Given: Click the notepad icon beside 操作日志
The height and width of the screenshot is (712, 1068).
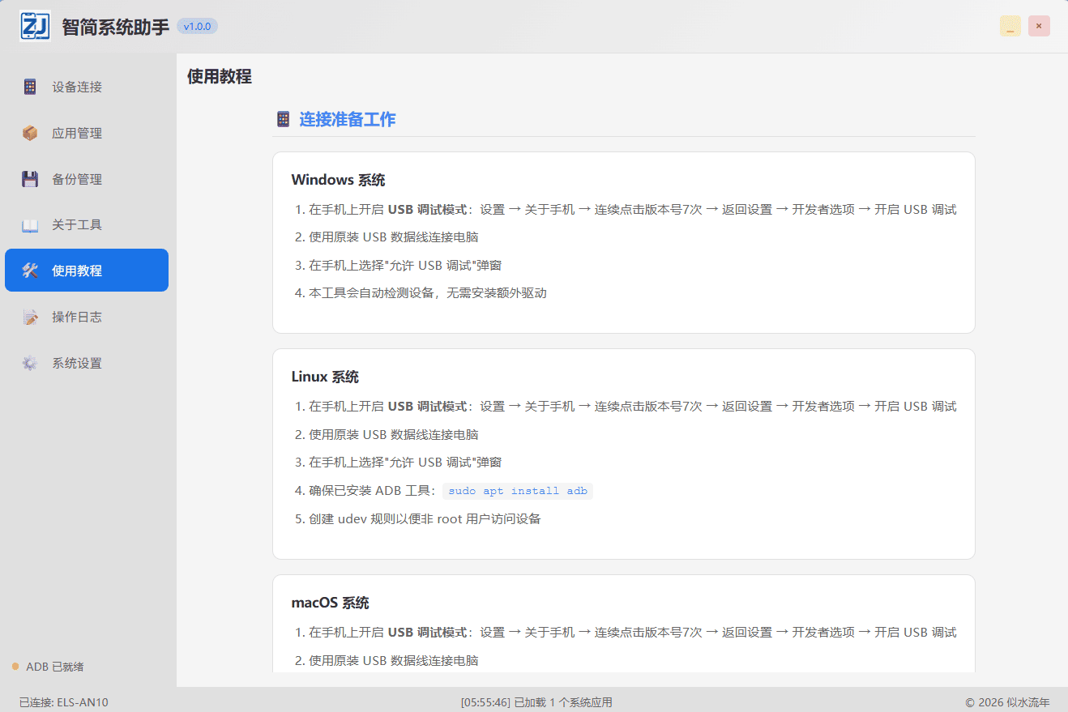Looking at the screenshot, I should tap(30, 317).
